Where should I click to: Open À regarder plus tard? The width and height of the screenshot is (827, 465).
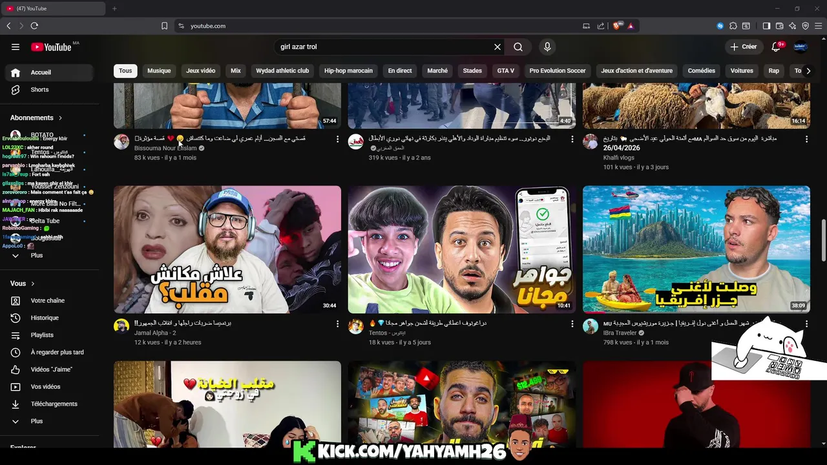pos(50,352)
